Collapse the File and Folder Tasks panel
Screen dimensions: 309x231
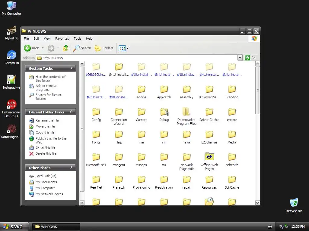click(72, 112)
